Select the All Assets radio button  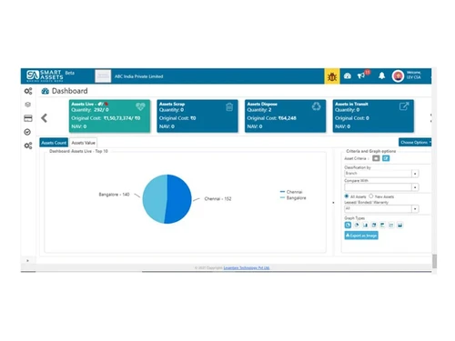click(347, 196)
